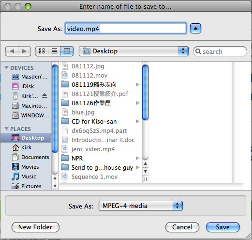This screenshot has width=252, height=240.
Task: Select Kirk home folder in sidebar
Action: (26, 147)
